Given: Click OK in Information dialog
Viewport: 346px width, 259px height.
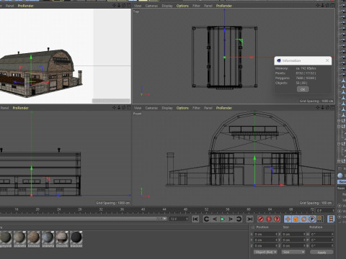Looking at the screenshot, I should [x=303, y=89].
